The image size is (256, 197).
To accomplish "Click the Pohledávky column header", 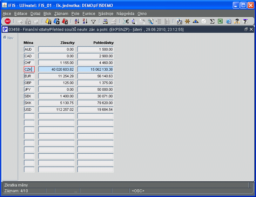I will (x=104, y=43).
